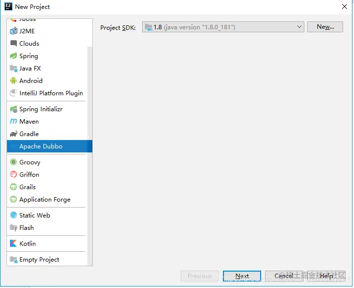Viewport: 354px width, 288px height.
Task: Select 'Java FX' project type
Action: [x=47, y=68]
